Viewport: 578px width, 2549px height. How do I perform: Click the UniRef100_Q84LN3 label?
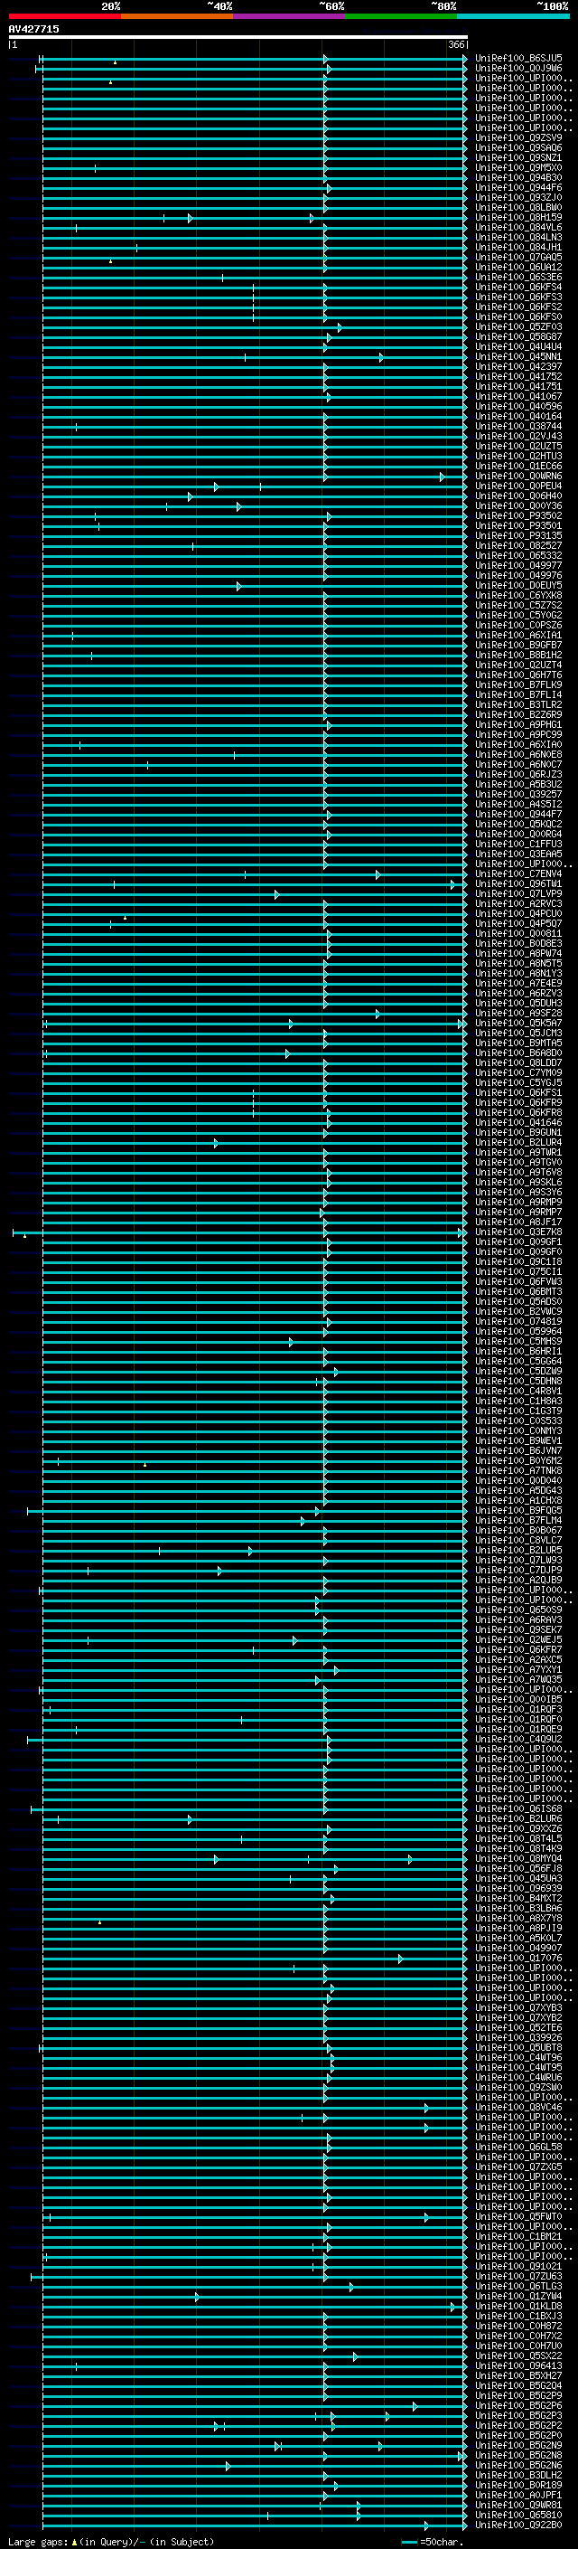coord(518,237)
